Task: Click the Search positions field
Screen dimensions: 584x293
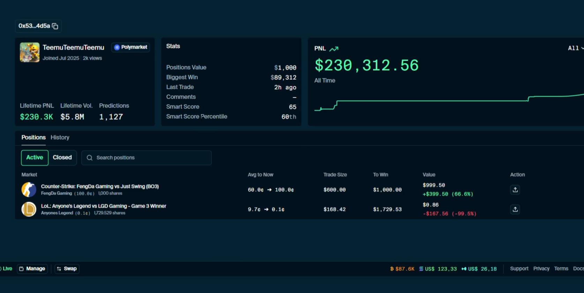Action: pyautogui.click(x=147, y=158)
